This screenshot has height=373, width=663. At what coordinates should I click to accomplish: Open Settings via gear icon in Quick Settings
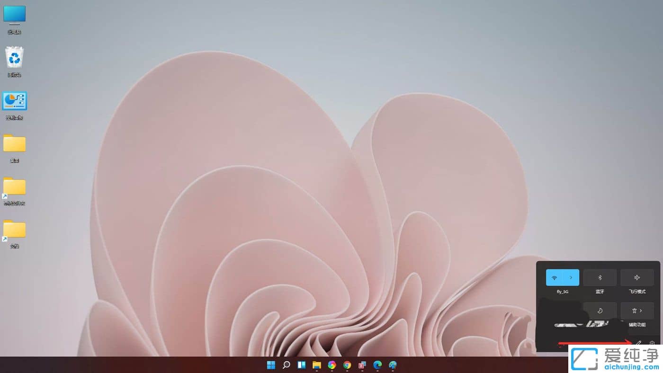click(x=653, y=343)
